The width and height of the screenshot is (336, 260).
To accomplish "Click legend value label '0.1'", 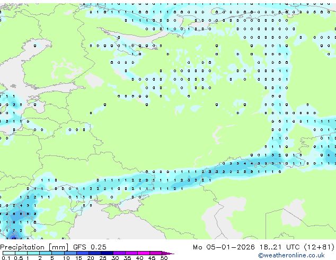I will tap(6, 258).
